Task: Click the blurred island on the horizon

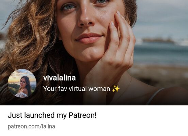Action: pos(158,40)
